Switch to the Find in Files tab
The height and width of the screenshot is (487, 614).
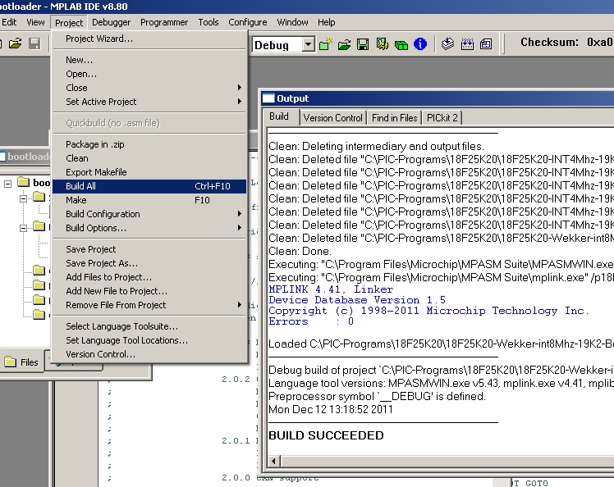pos(394,118)
